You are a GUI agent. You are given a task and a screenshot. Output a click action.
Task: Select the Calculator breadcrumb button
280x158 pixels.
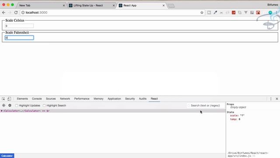coord(7,156)
